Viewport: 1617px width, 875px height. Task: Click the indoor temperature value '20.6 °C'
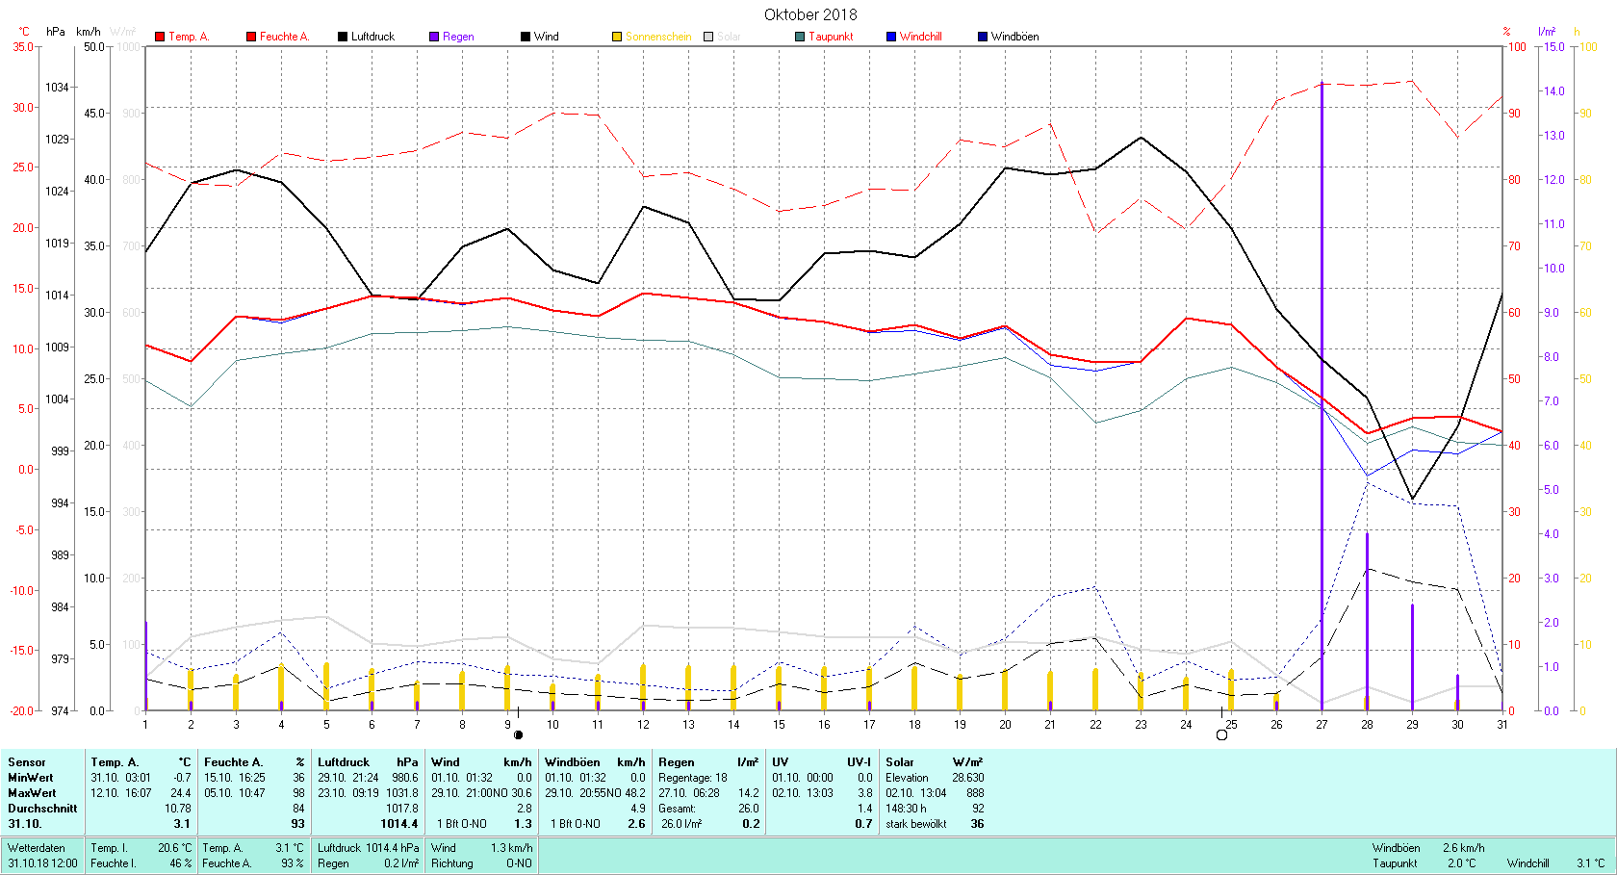175,848
